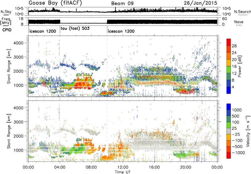Click the icescan 1200 label after tau (fast)
This screenshot has width=251, height=174.
[121, 31]
